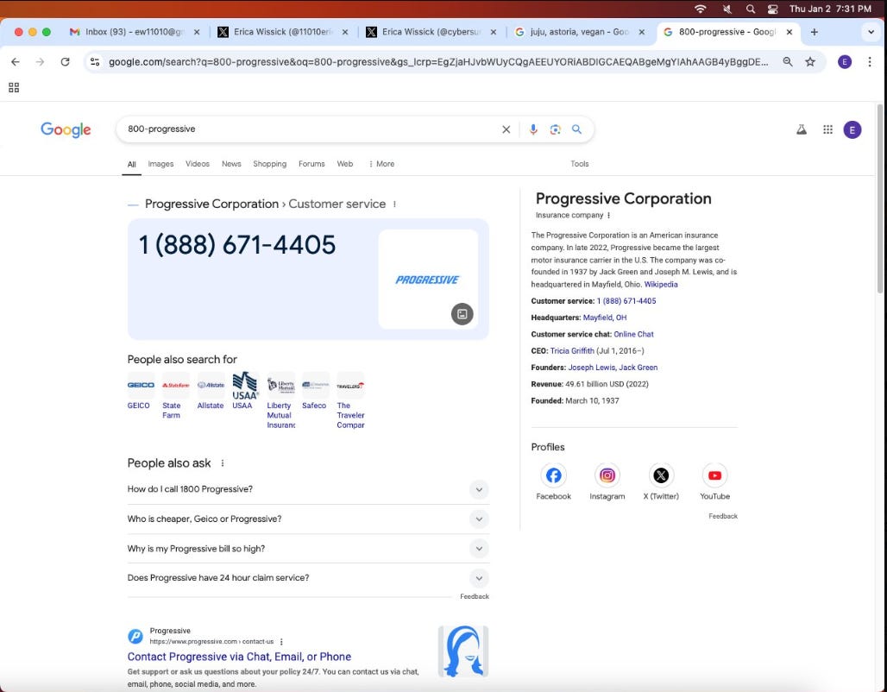Open Google Lens image search
Image resolution: width=887 pixels, height=692 pixels.
click(x=556, y=129)
